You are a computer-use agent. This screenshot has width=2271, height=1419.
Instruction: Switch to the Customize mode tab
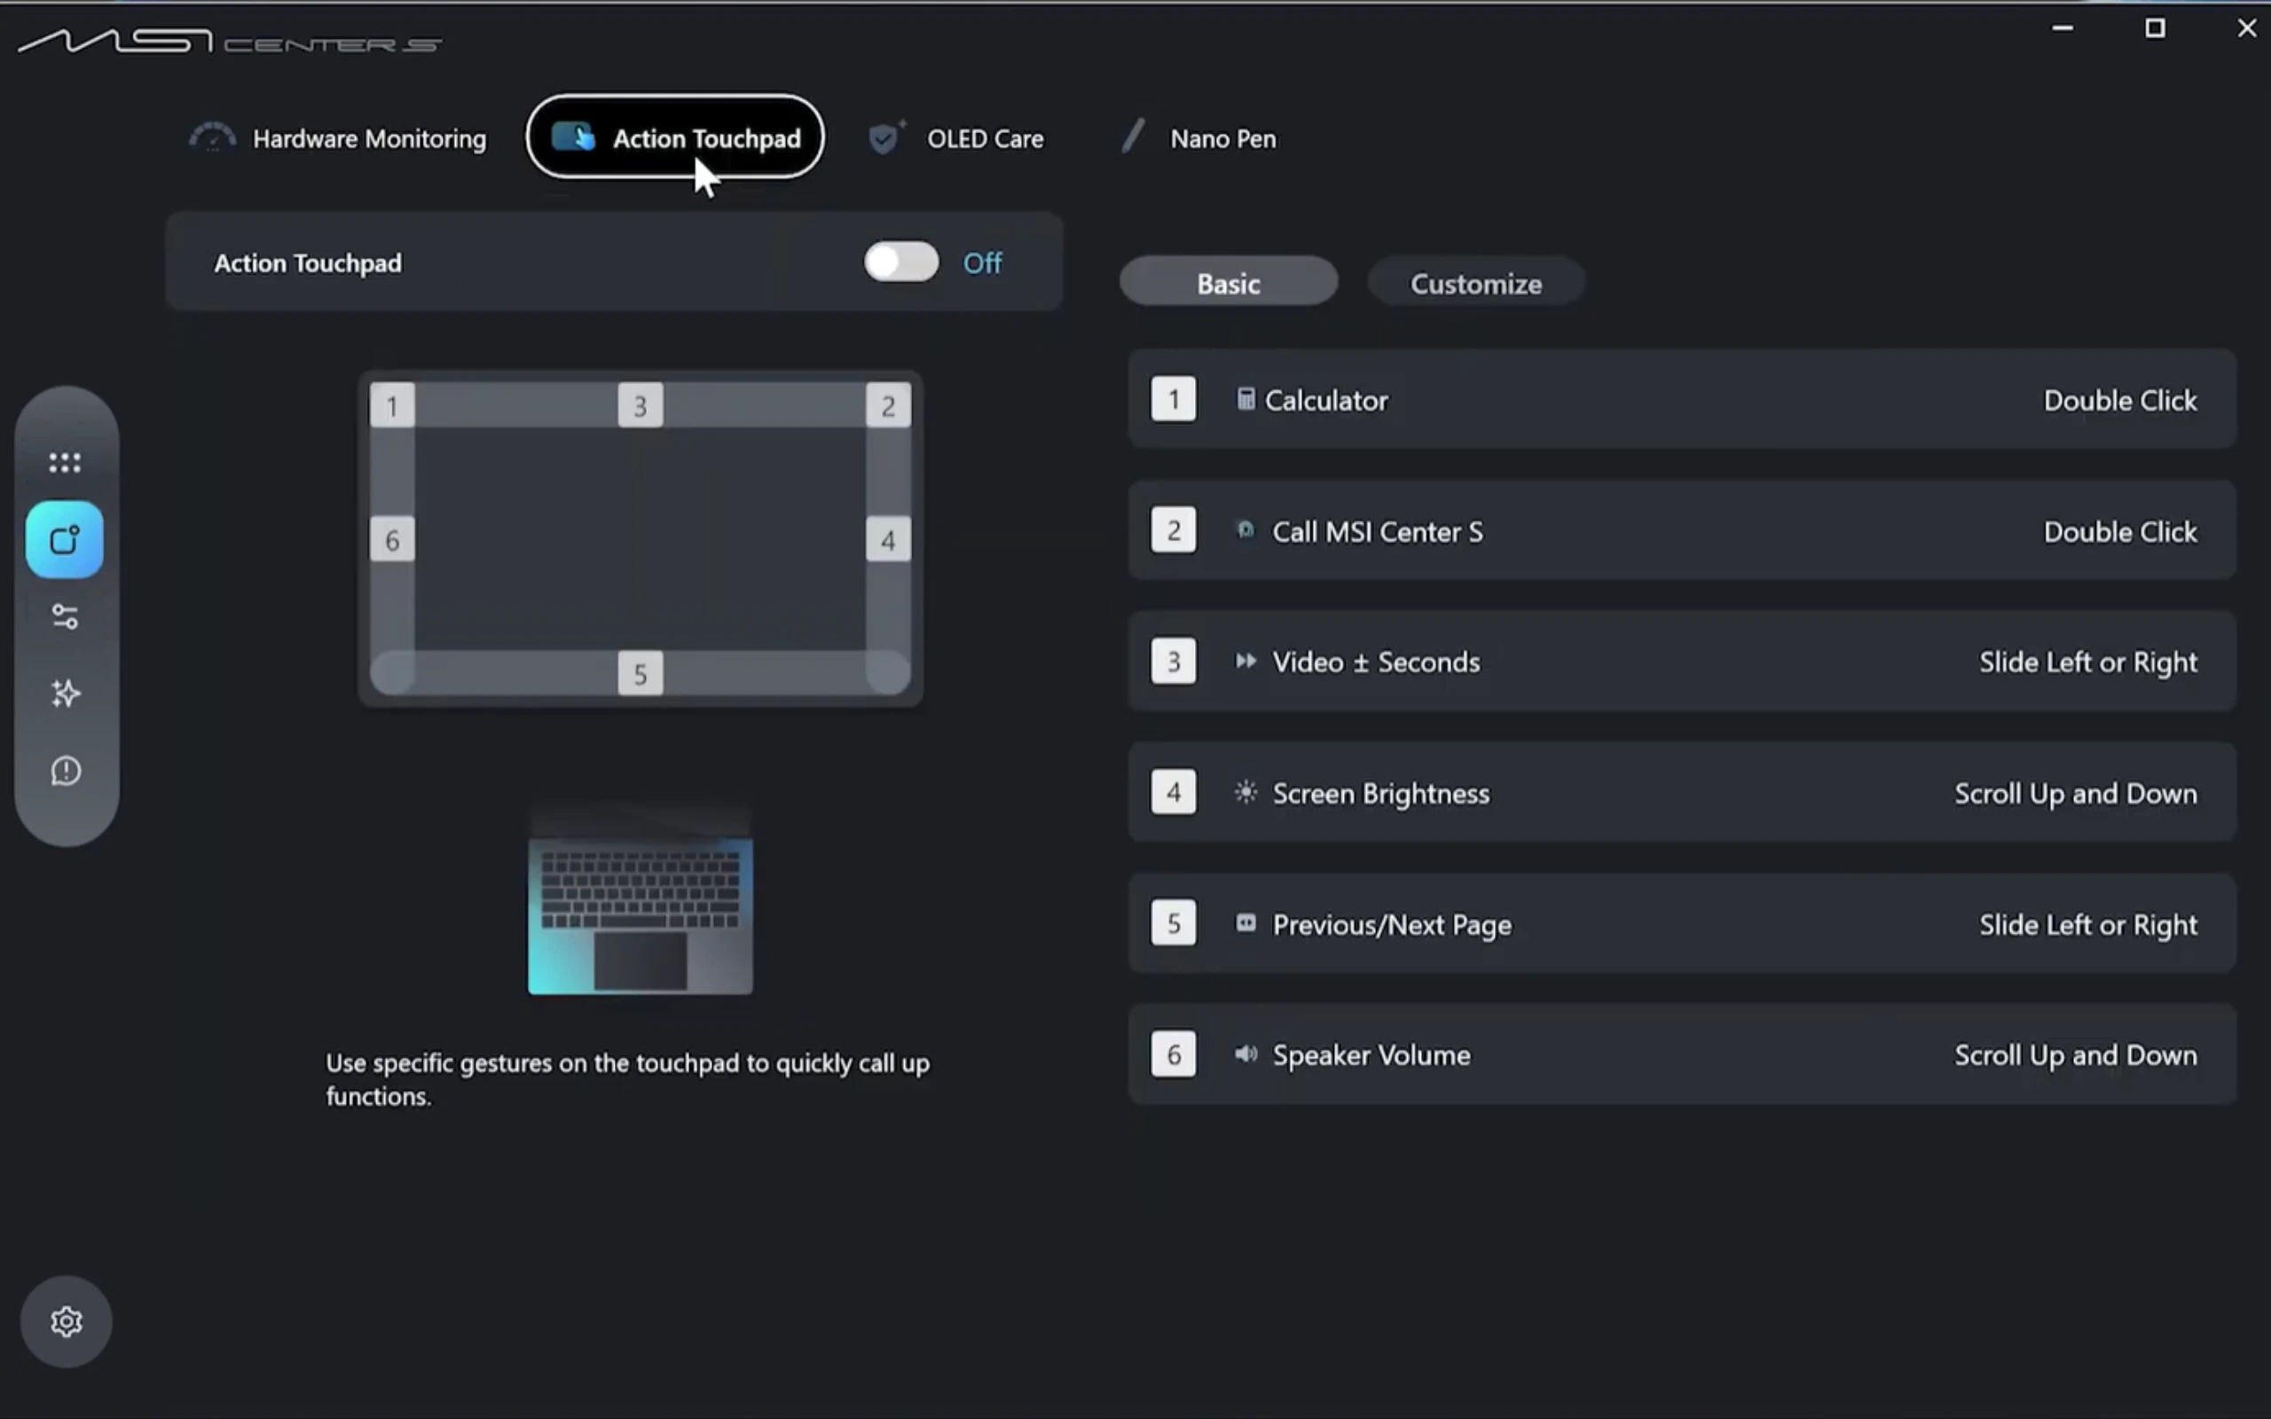point(1476,283)
